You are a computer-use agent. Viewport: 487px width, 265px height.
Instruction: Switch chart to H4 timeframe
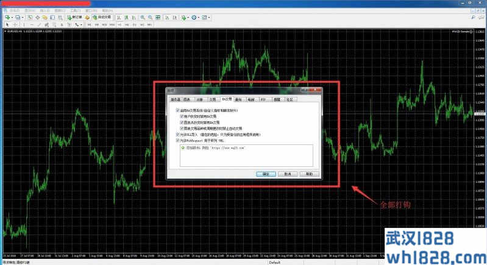[127, 24]
